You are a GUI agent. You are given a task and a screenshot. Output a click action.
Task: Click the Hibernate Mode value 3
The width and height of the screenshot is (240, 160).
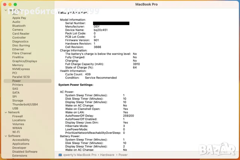point(124,126)
